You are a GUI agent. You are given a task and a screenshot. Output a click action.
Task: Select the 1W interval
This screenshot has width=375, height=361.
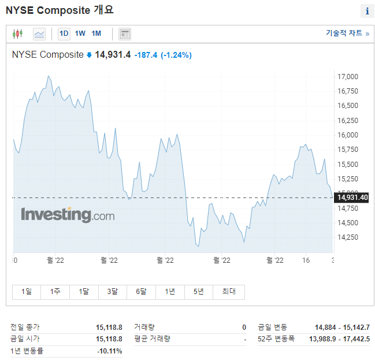(x=80, y=34)
